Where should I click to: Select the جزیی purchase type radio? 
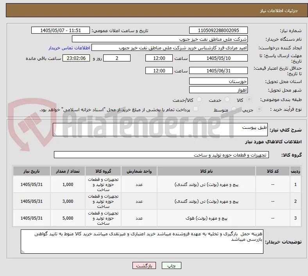pos(259,109)
